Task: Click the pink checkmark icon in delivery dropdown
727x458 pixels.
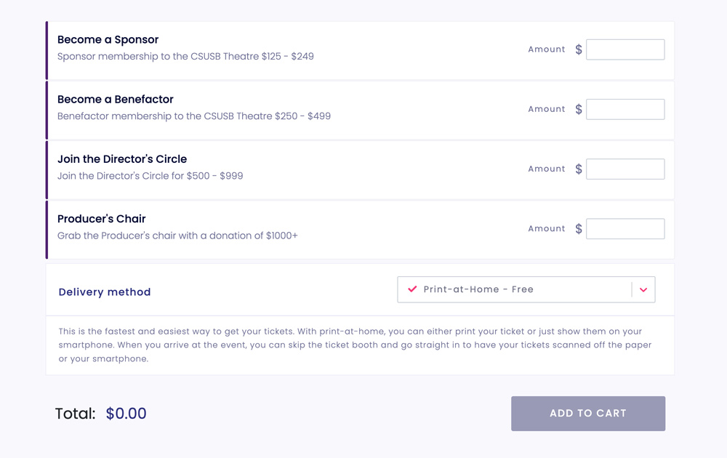Action: tap(411, 289)
